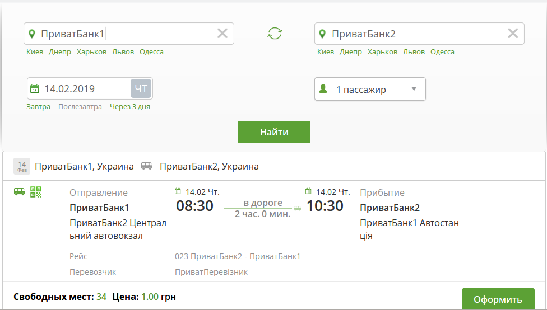Click the calendar icon in date field
This screenshot has height=310, width=547.
pos(35,88)
